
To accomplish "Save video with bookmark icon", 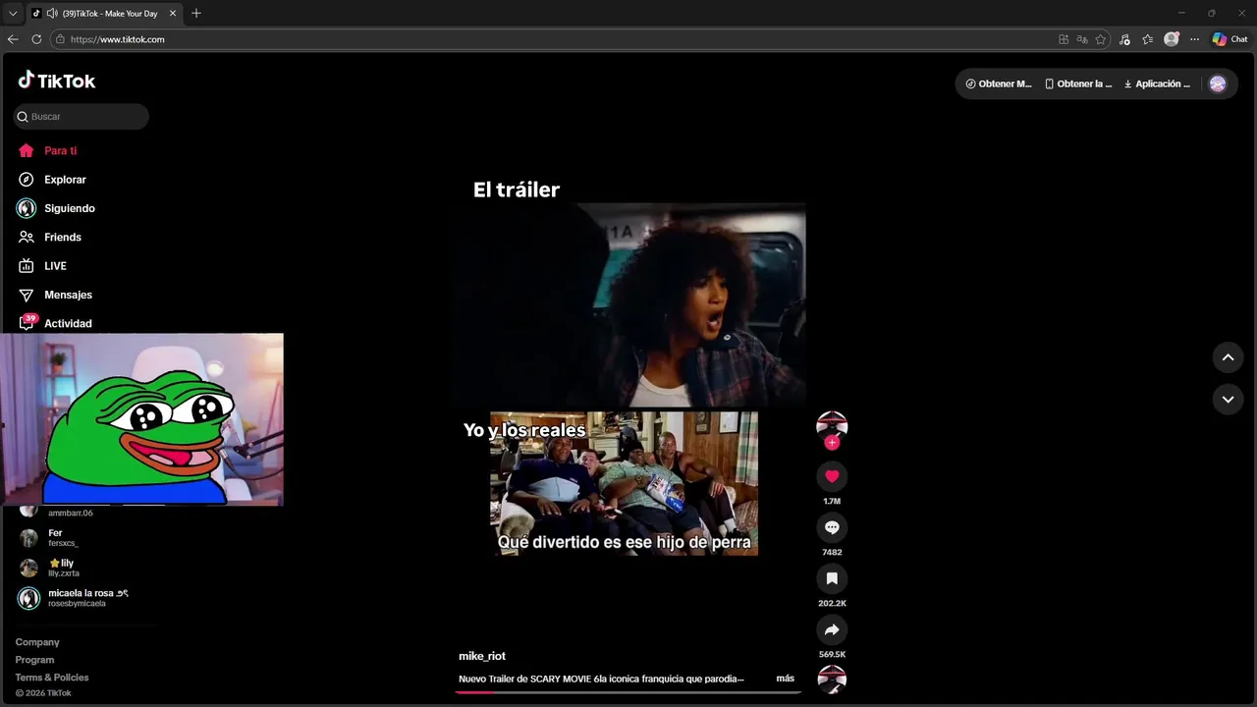I will 832,578.
